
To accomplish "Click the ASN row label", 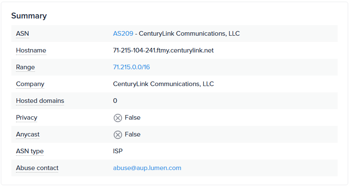I will pyautogui.click(x=22, y=34).
